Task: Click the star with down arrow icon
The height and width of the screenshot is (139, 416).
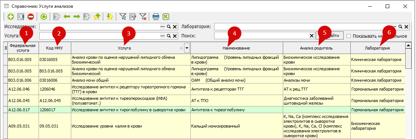Action: point(110,17)
